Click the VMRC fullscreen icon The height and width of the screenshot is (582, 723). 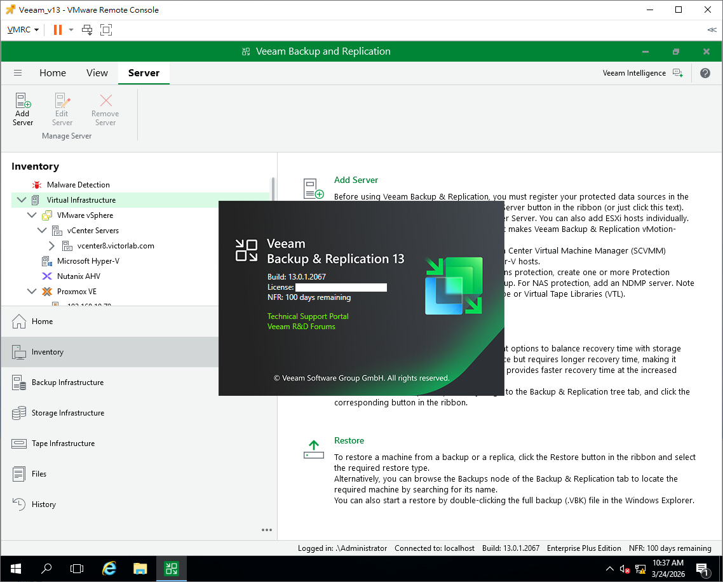pos(106,30)
